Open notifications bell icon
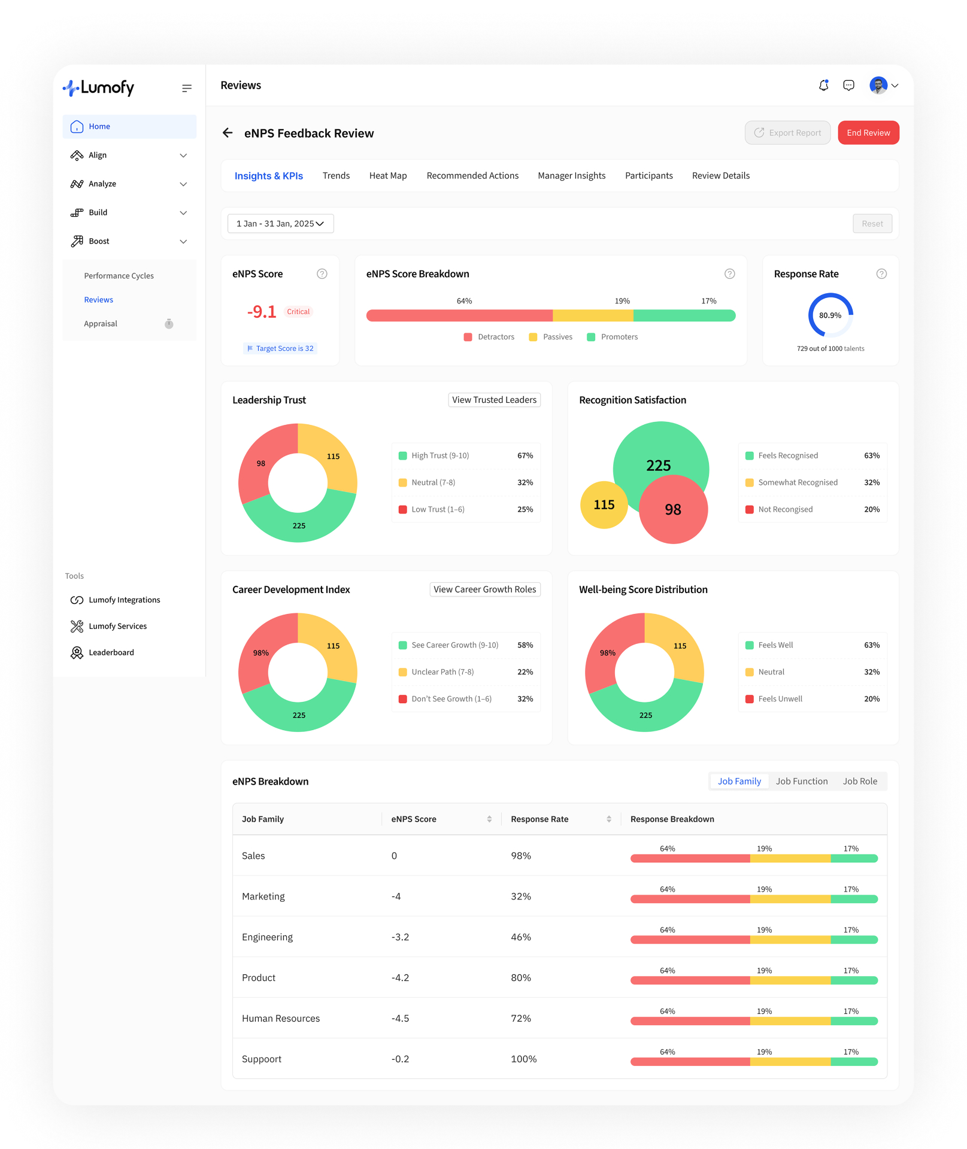Screen dimensions: 967x1149 click(x=824, y=86)
